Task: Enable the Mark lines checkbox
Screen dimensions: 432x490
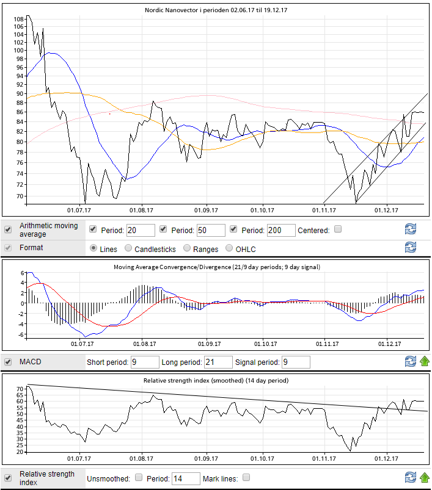Action: point(246,478)
